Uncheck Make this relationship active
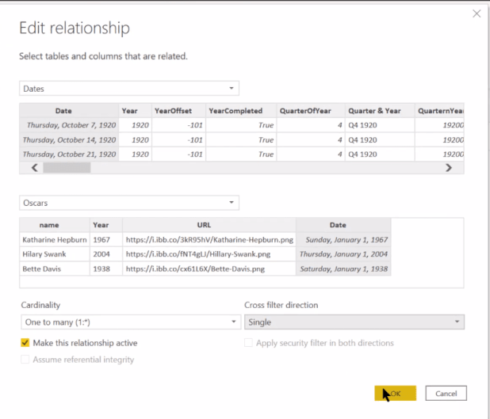Screen dimensions: 490x419 (25, 342)
